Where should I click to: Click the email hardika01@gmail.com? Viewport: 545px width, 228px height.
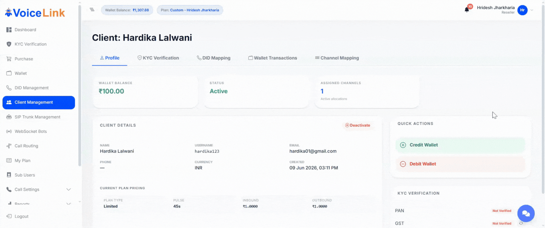pos(313,151)
